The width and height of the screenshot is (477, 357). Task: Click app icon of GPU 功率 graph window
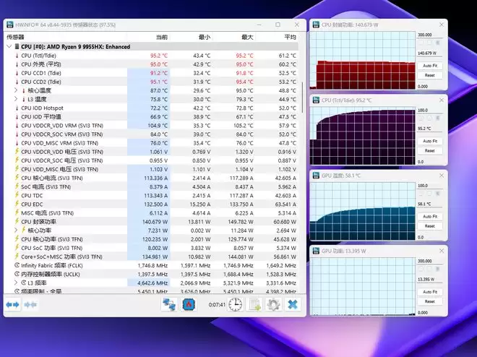tap(316, 251)
